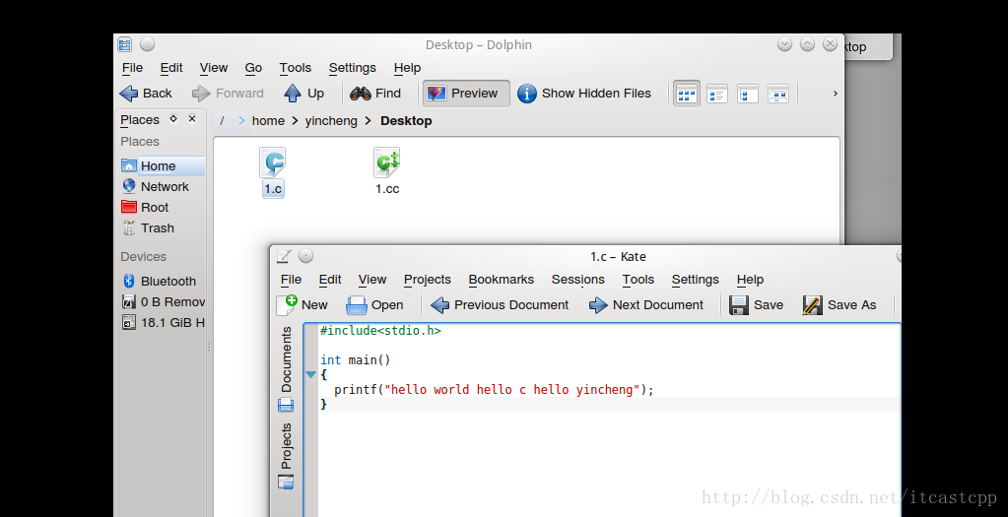Open Kate Edit menu
1008x517 pixels.
pos(330,280)
